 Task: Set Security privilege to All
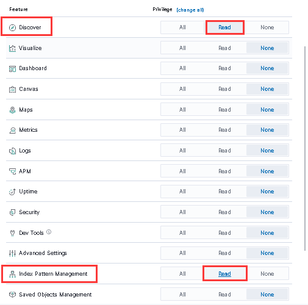point(182,212)
